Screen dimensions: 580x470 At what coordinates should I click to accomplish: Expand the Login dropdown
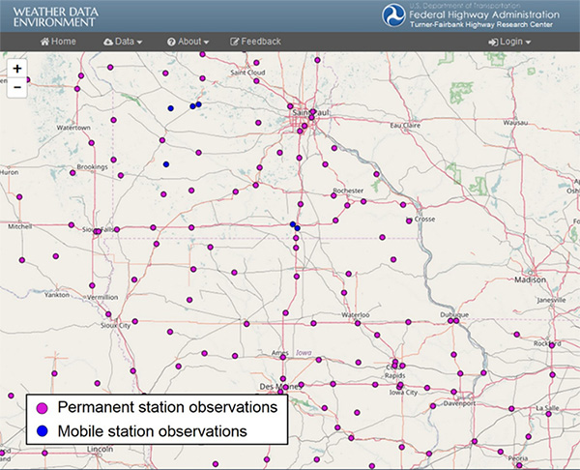(515, 43)
